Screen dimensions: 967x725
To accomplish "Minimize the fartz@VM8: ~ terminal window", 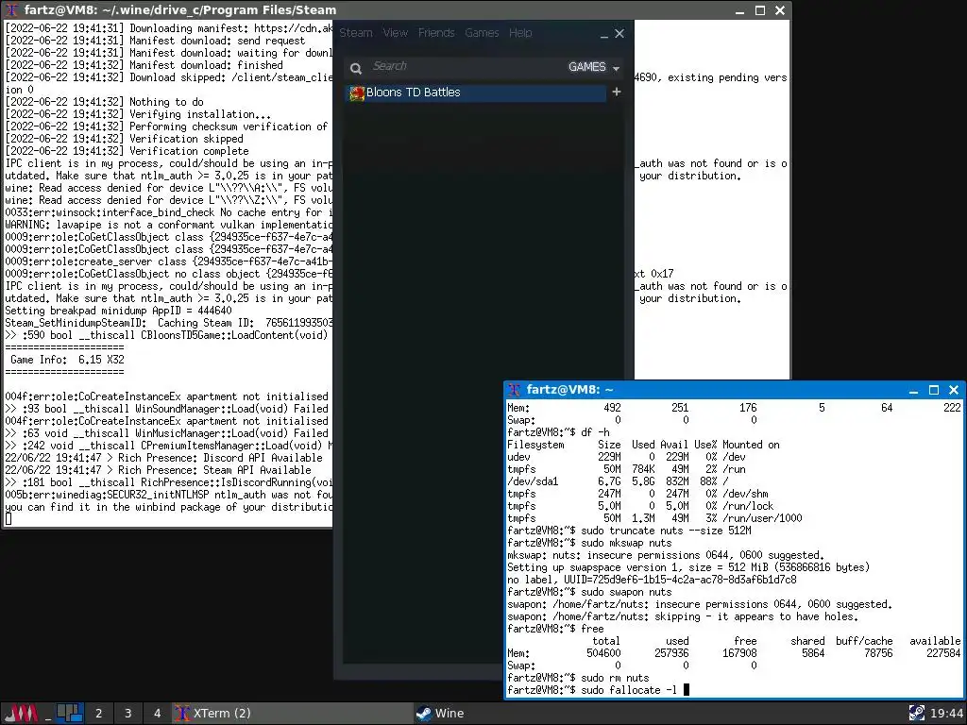I will click(913, 390).
